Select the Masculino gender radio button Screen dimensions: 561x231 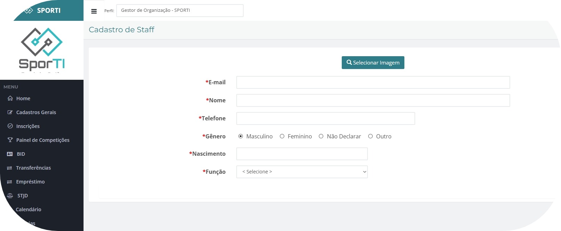(x=240, y=136)
